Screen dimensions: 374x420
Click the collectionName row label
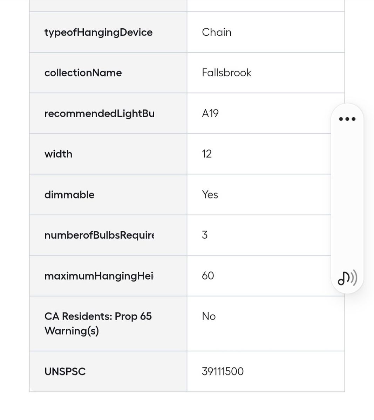click(83, 73)
